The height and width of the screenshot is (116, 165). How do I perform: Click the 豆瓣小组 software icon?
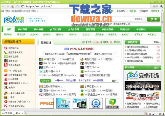(41, 71)
